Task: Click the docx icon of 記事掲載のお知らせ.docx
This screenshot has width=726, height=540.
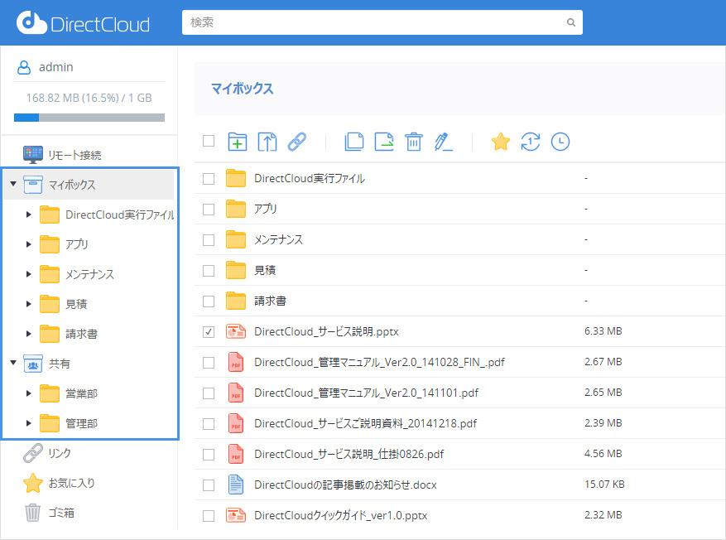Action: click(236, 485)
